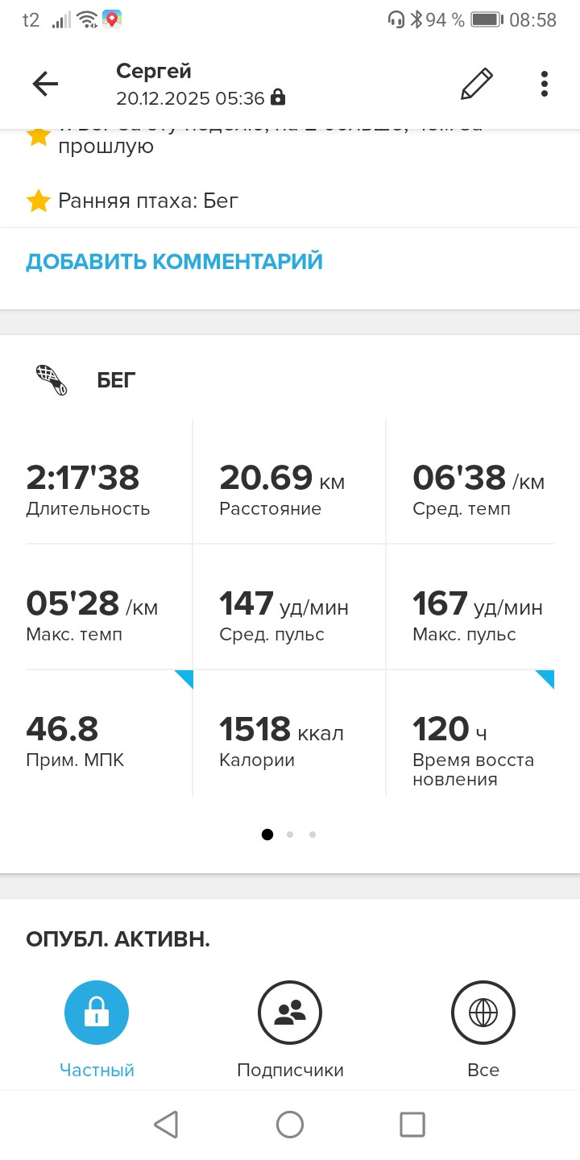Go to third stats page dot
Image resolution: width=580 pixels, height=1160 pixels.
(x=313, y=835)
